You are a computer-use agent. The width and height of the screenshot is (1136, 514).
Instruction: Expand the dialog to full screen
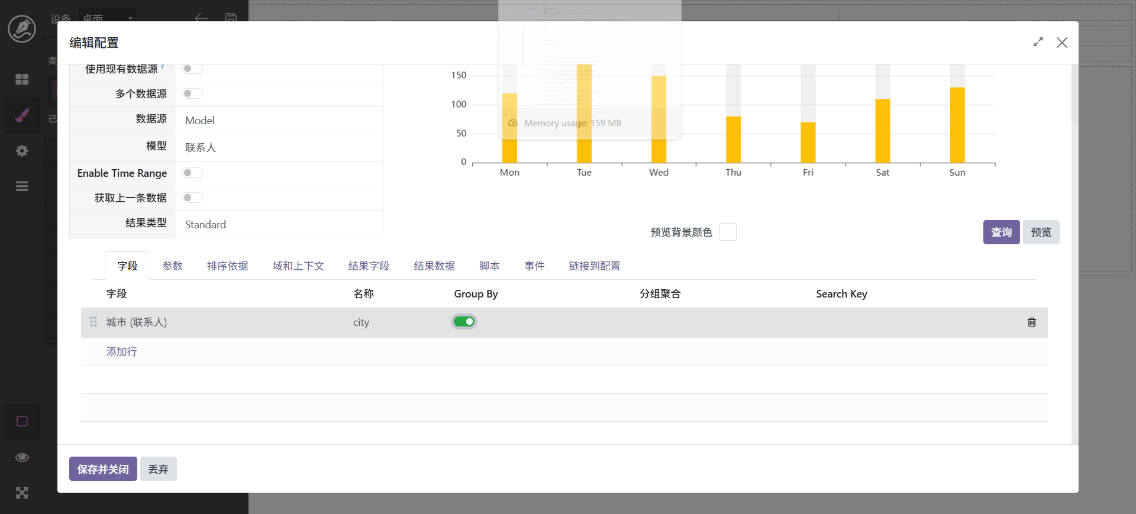click(1038, 43)
